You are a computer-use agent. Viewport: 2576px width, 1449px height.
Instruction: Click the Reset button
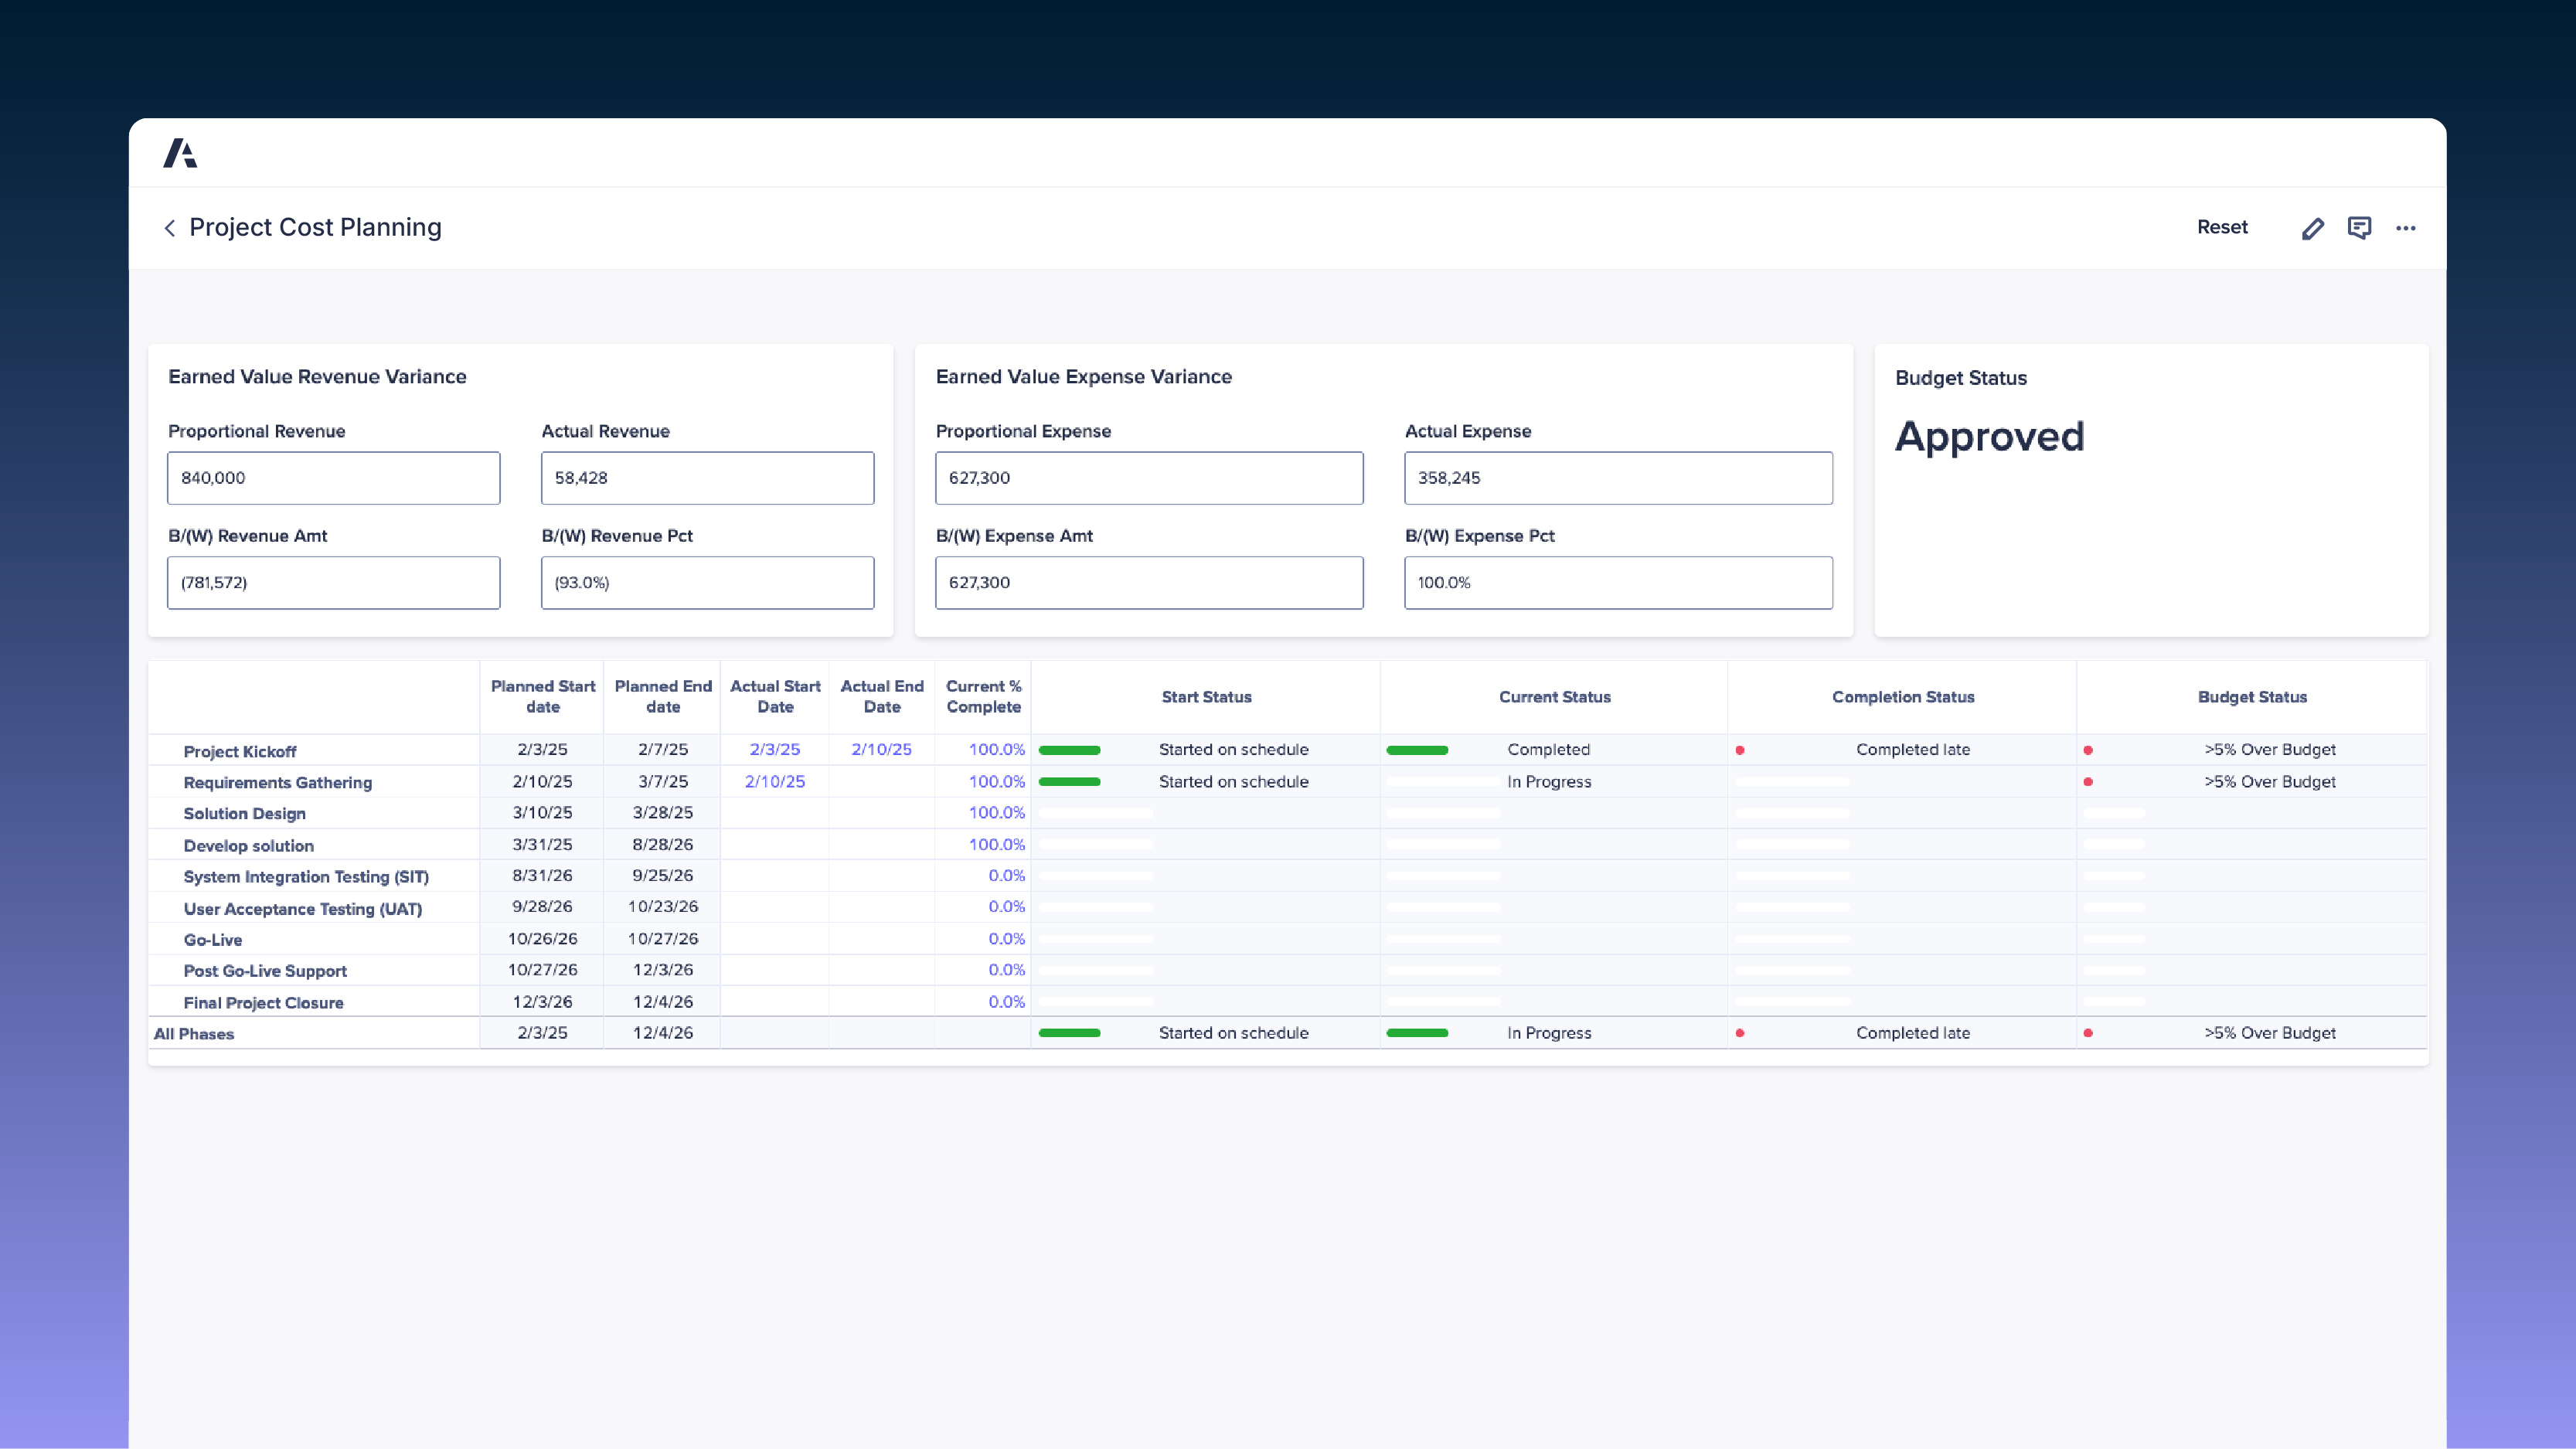tap(2222, 227)
